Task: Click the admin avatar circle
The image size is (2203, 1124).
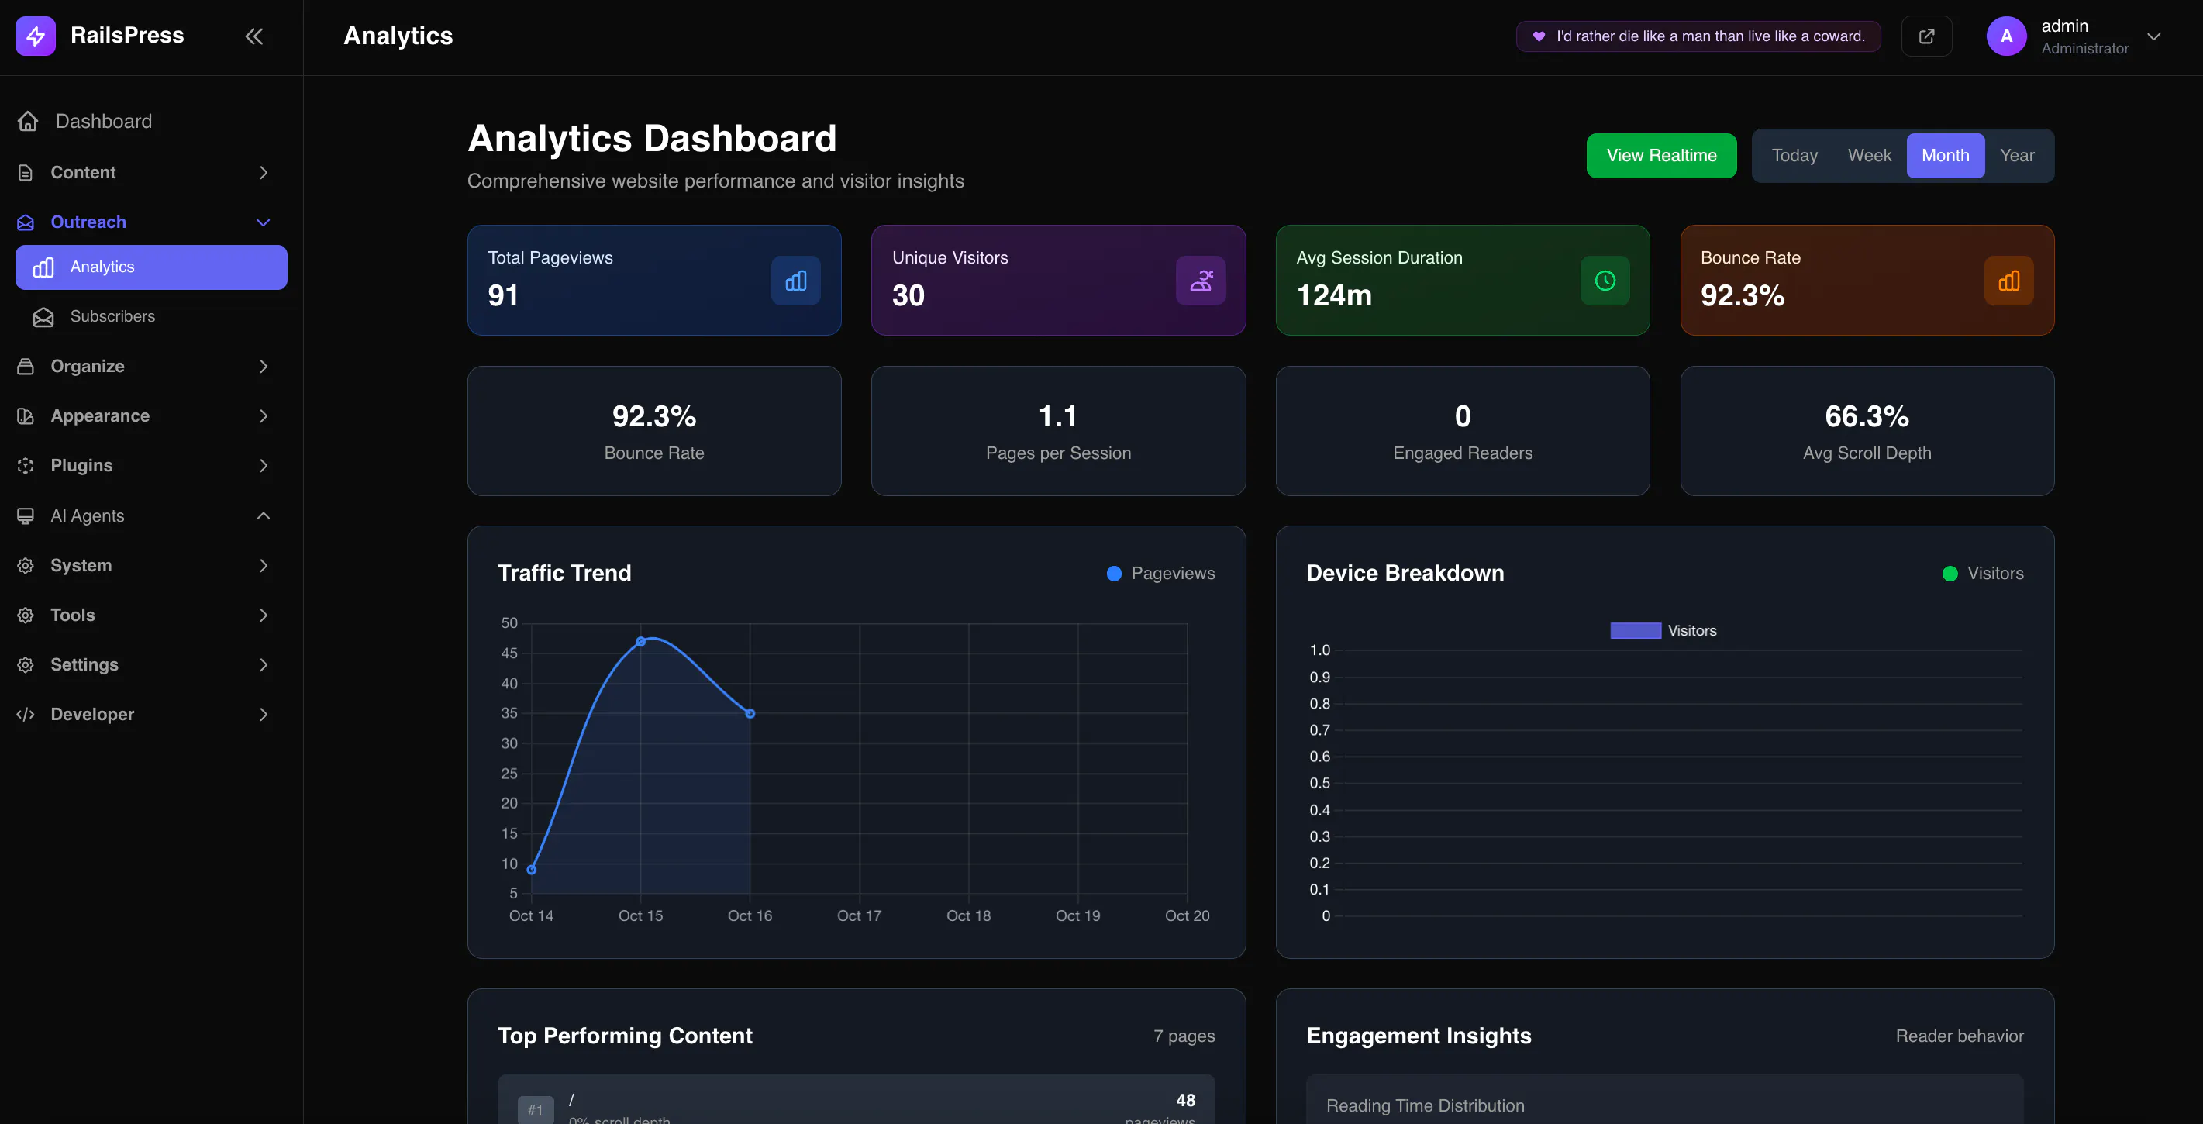Action: pos(2006,36)
